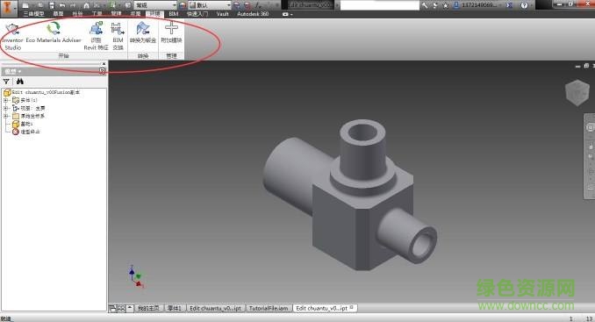Viewport: 595px width, 322px height.
Task: Open the 模型 browser header dropdown
Action: coord(13,71)
